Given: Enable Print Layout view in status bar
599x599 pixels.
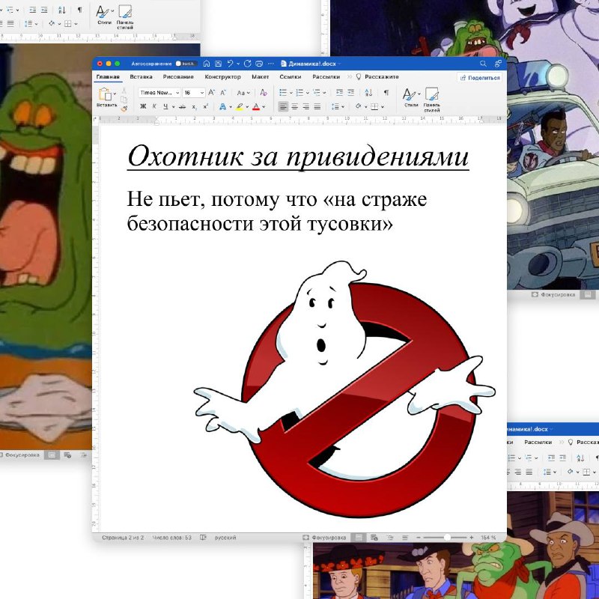Looking at the screenshot, I should point(359,538).
